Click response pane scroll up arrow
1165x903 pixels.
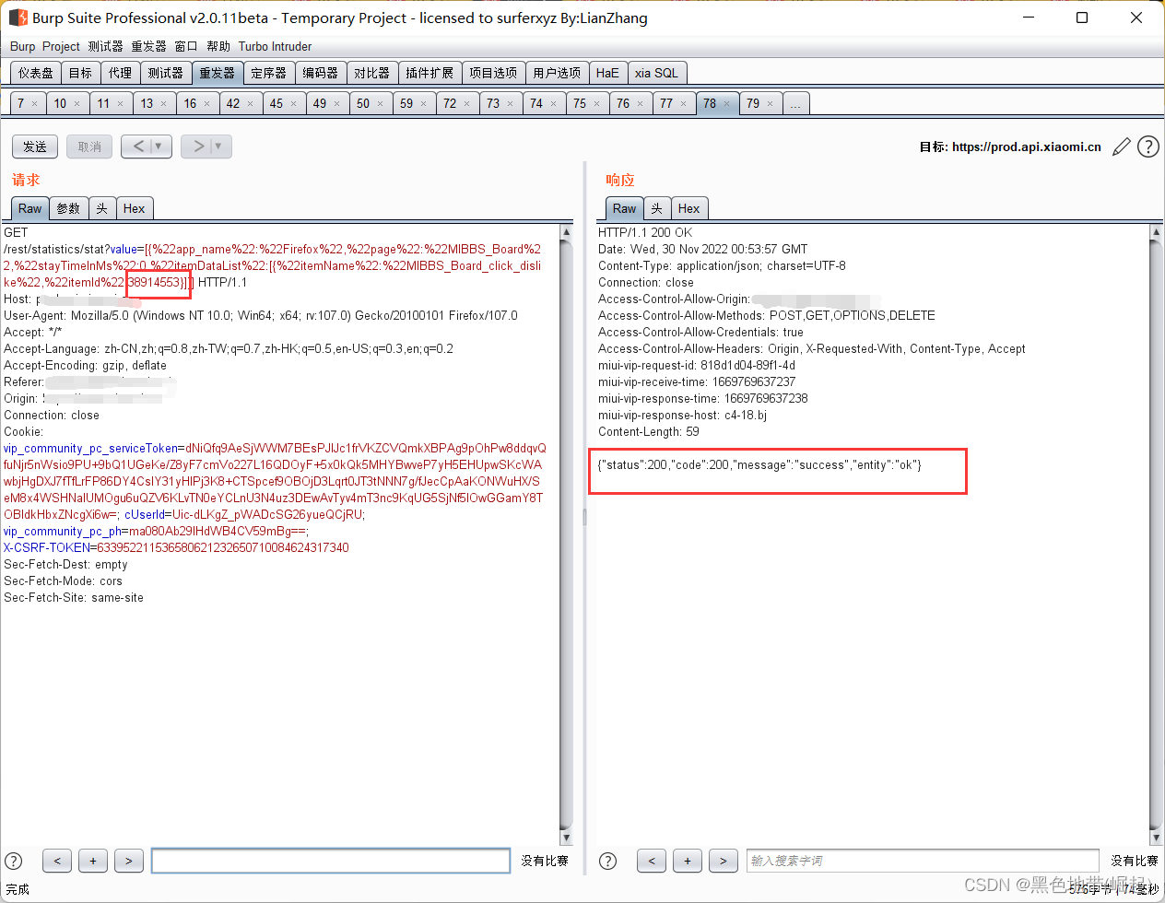point(1156,233)
